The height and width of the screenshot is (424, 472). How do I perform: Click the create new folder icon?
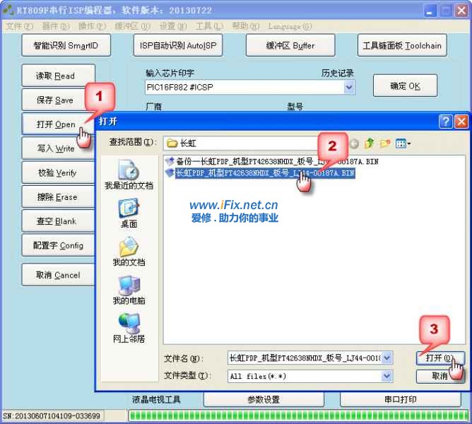[385, 143]
